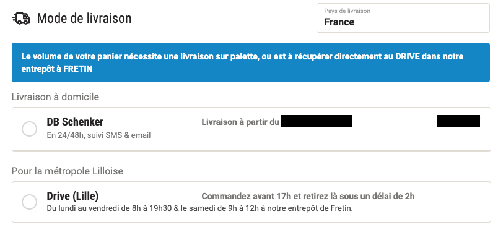Click the Pays de livraison label
Viewport: 498px width, 232px height.
(x=347, y=11)
